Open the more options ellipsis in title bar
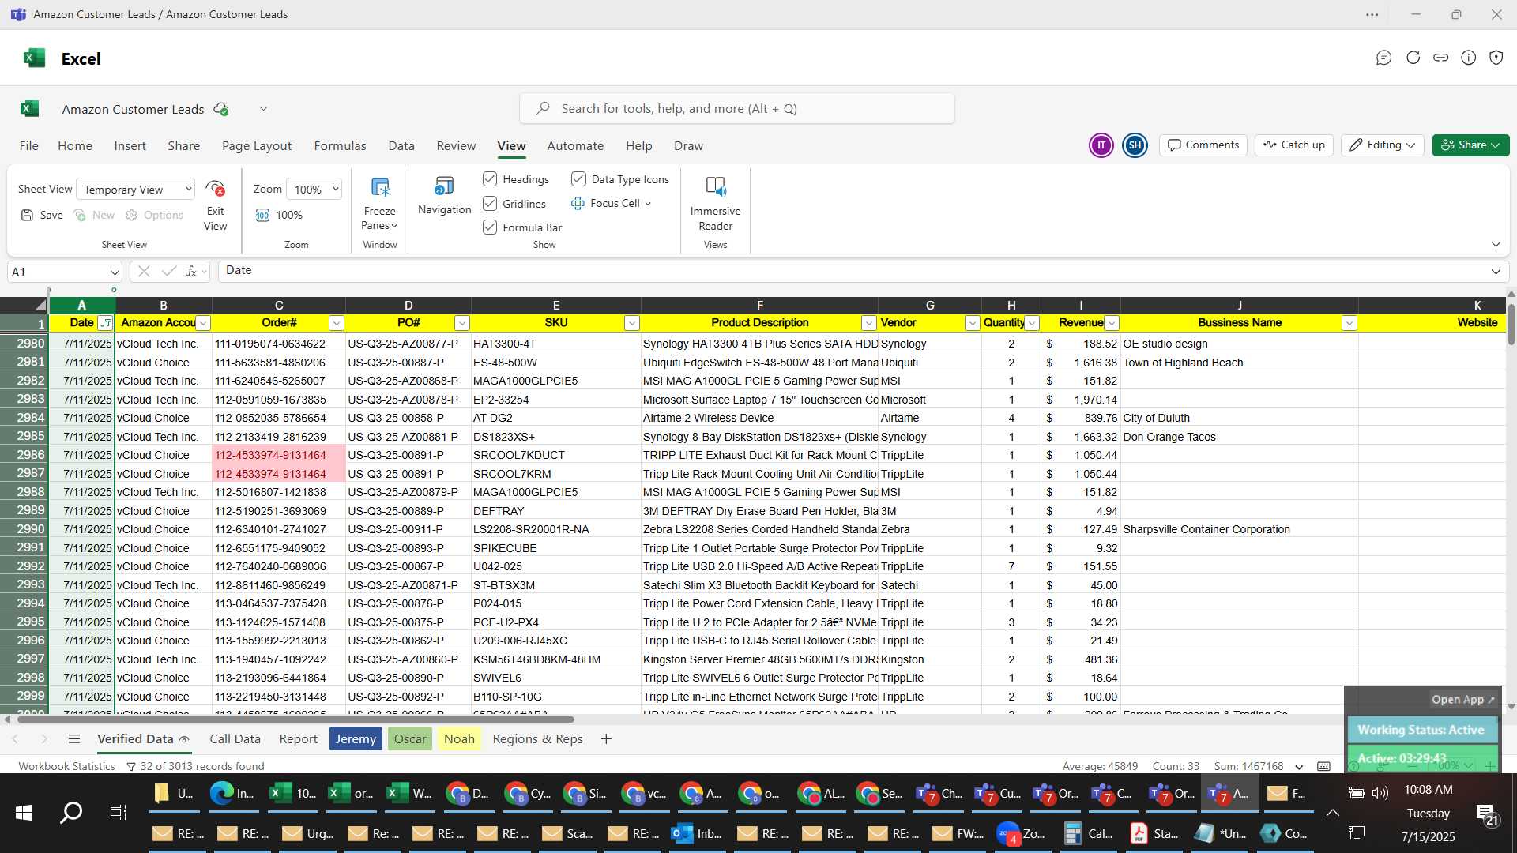 point(1372,14)
